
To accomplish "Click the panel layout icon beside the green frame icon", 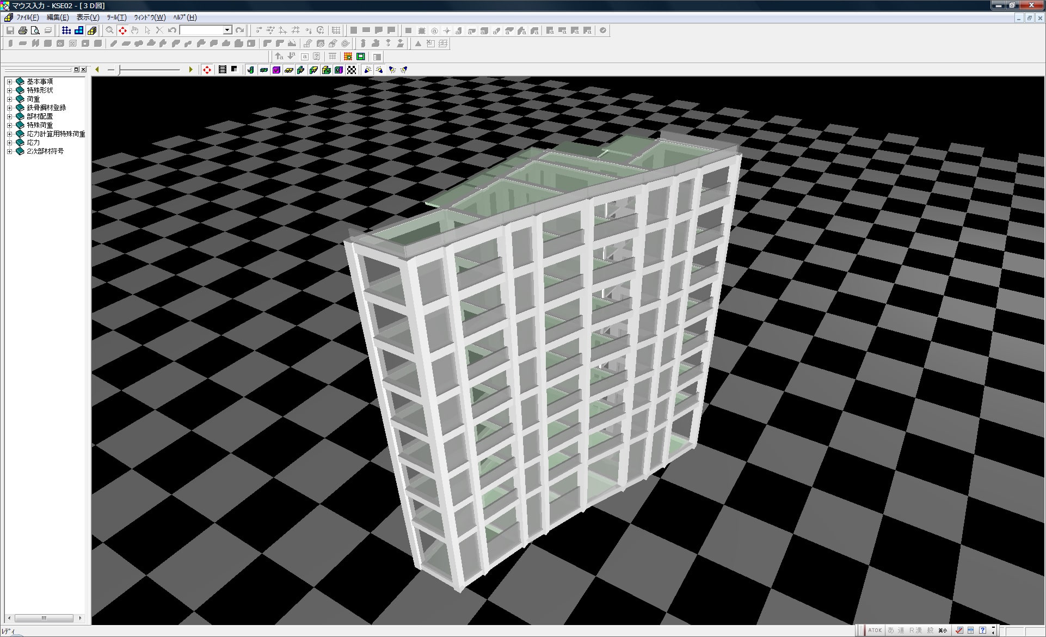I will (x=377, y=57).
